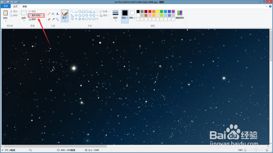Collapse the ribbon with chevron

click(266, 7)
